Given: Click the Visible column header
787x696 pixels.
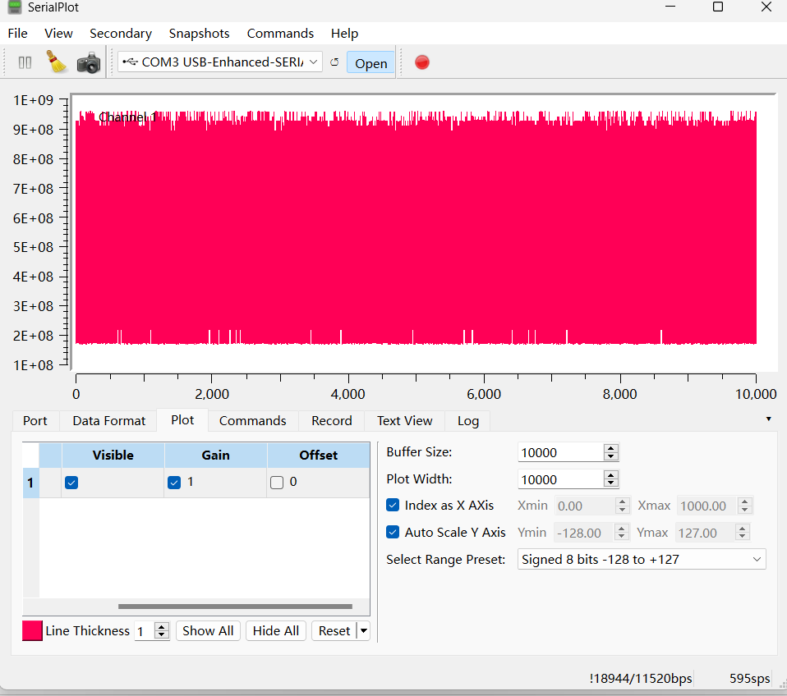Looking at the screenshot, I should click(x=113, y=456).
